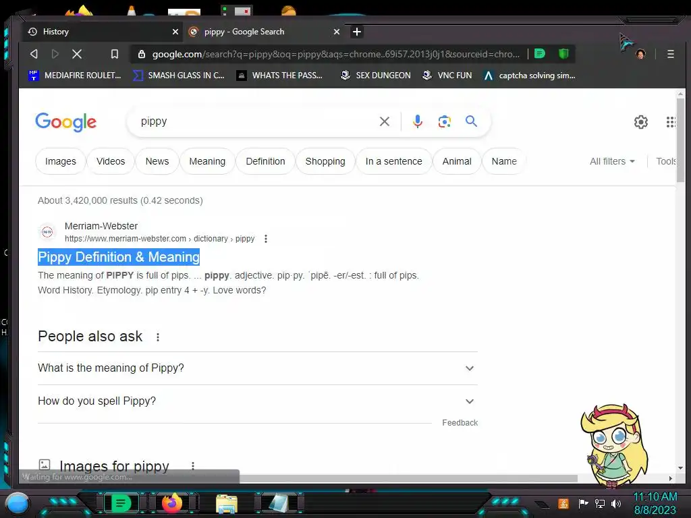This screenshot has width=691, height=518.
Task: Switch to the History tab
Action: coord(103,32)
